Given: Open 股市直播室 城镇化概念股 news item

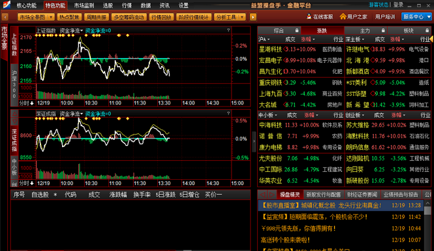Looking at the screenshot, I should click(341, 205).
